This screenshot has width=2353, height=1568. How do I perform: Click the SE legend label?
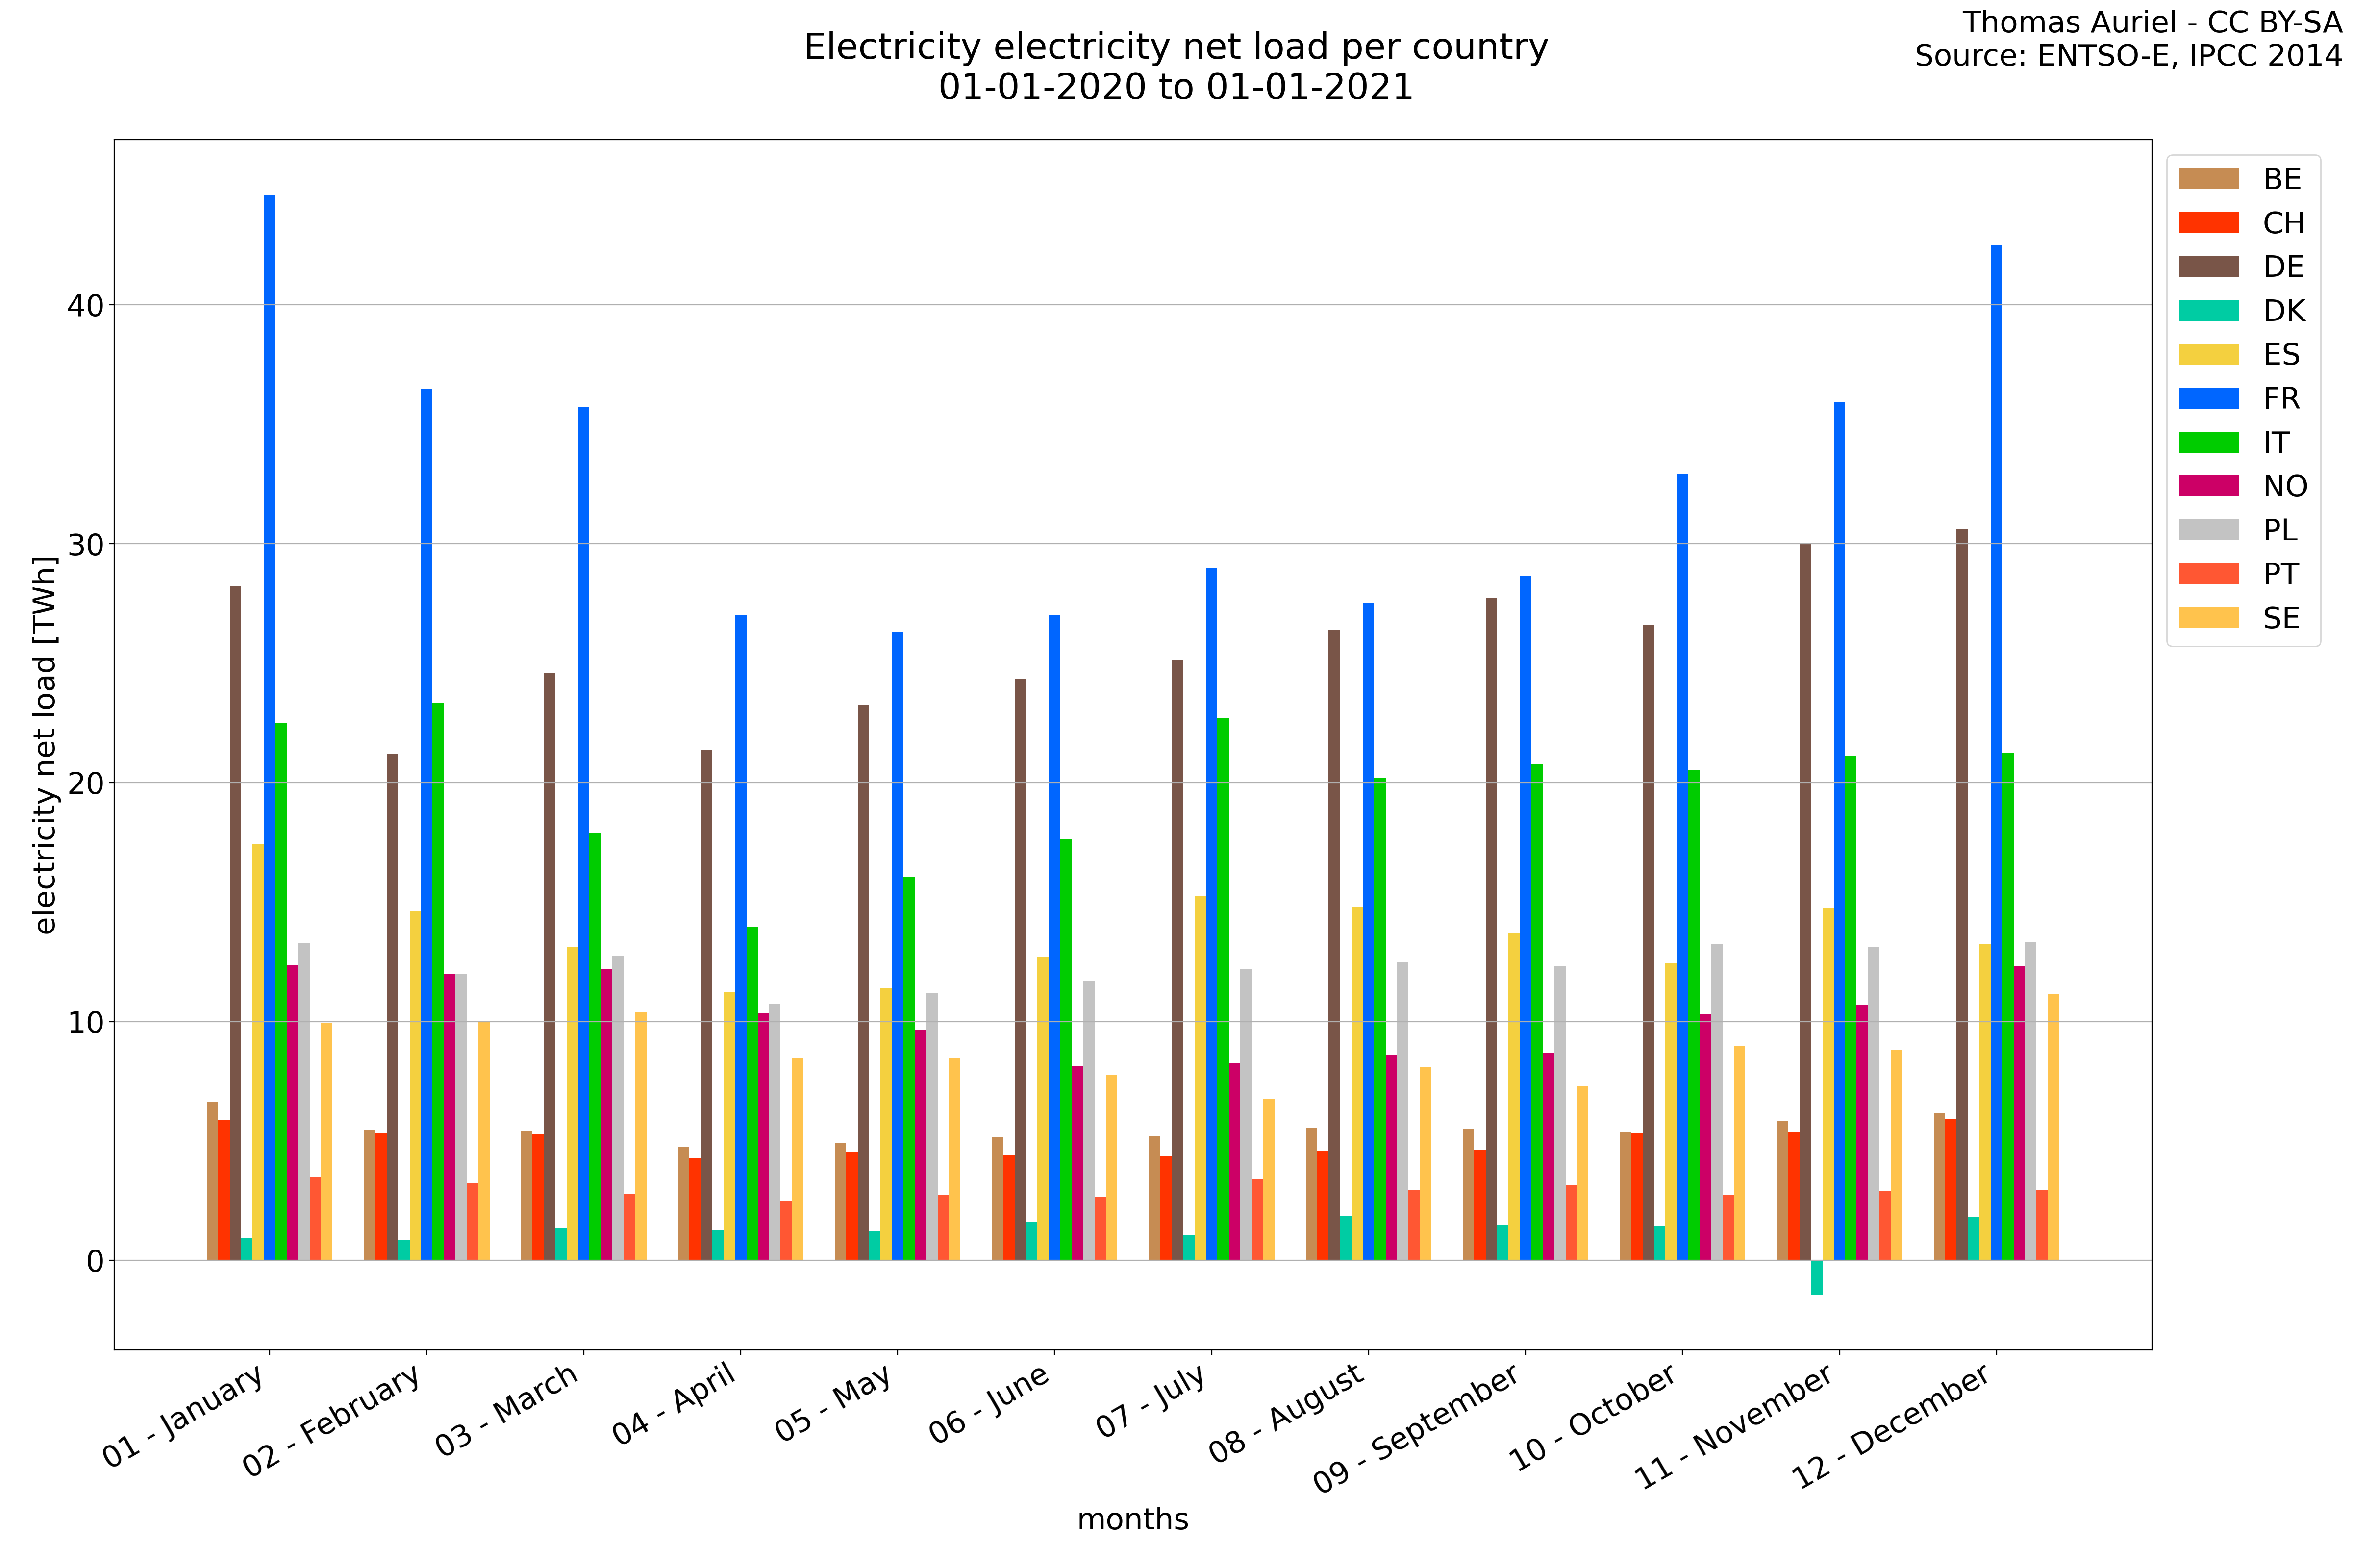click(x=2281, y=618)
